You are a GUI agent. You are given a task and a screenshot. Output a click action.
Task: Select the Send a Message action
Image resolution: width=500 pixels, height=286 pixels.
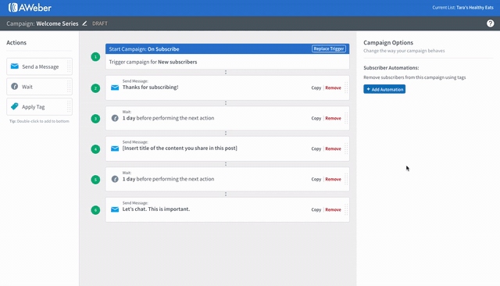click(39, 66)
